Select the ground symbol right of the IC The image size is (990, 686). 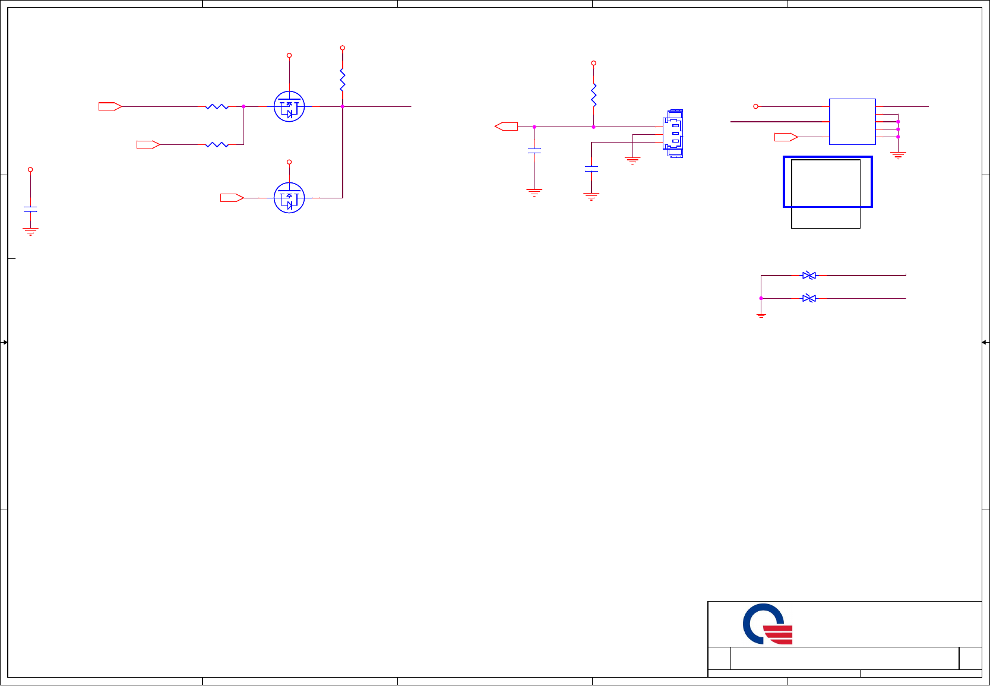(898, 156)
